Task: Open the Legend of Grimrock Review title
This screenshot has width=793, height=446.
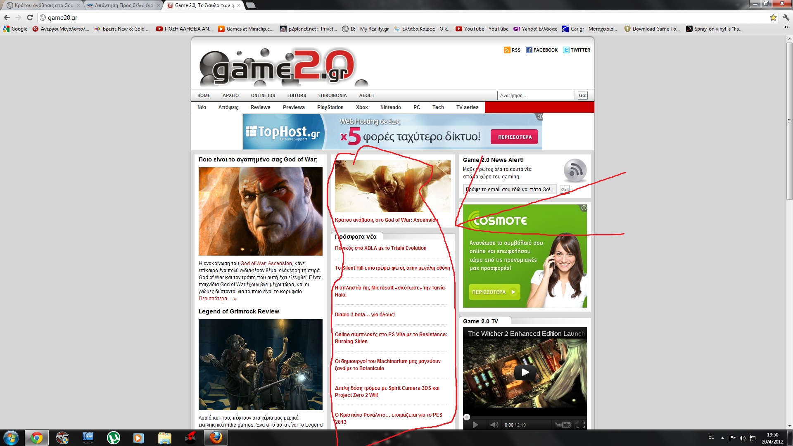Action: 239,311
